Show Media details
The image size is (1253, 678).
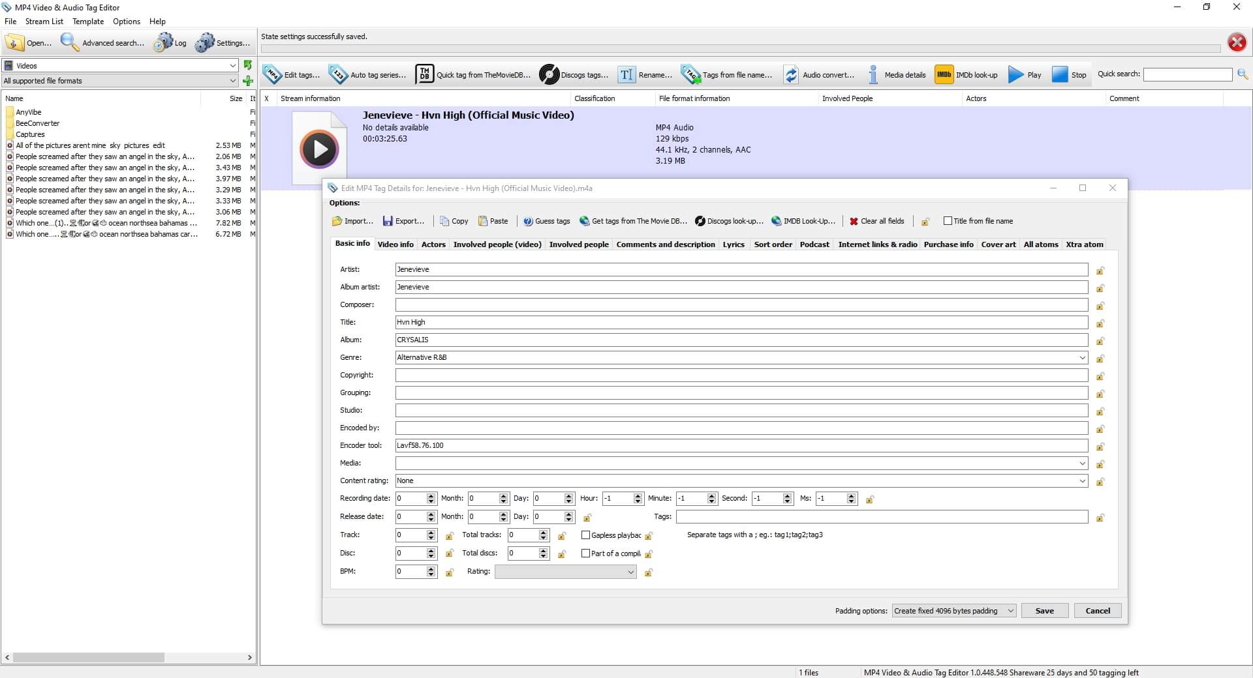(x=896, y=75)
